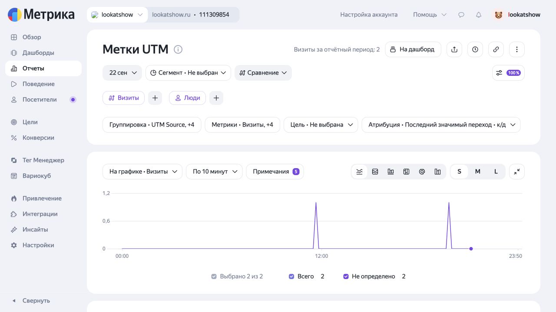
Task: Open the Атрибуция dropdown
Action: tap(441, 125)
